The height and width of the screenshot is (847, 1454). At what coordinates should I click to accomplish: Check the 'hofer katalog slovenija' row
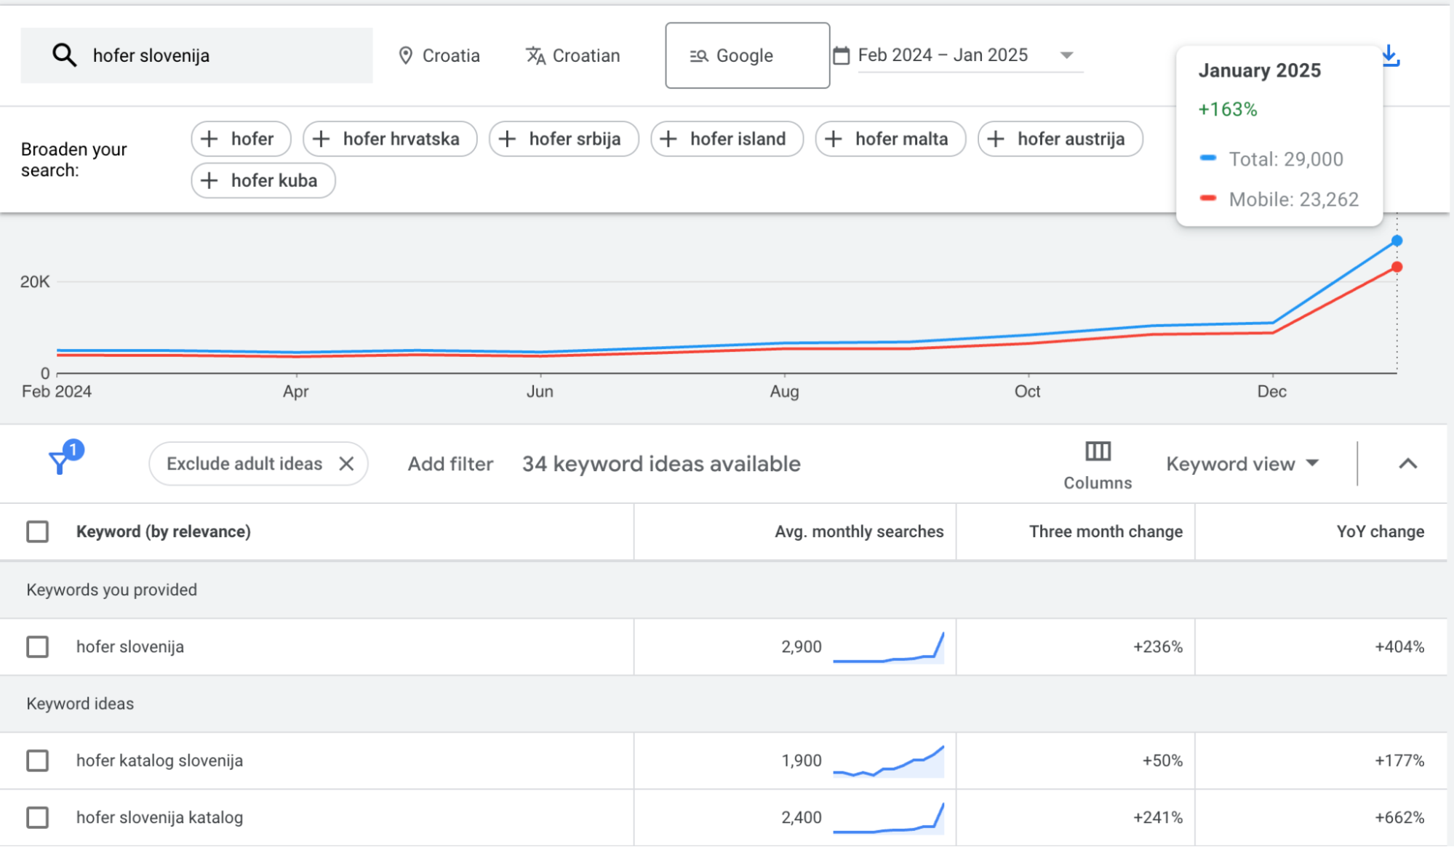click(x=38, y=760)
